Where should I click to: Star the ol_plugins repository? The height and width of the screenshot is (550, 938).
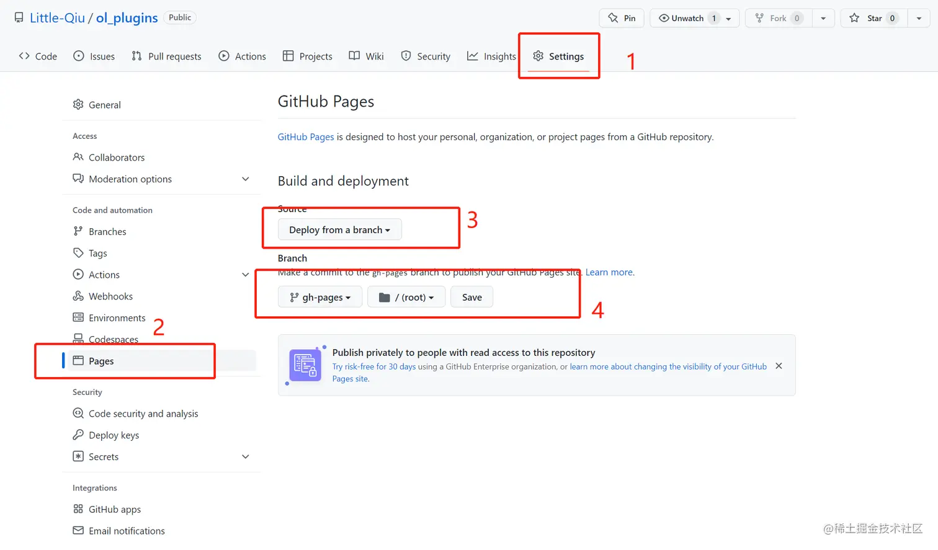pos(873,18)
